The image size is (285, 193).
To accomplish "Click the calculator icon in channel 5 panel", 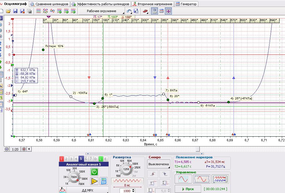I will pos(104,181).
